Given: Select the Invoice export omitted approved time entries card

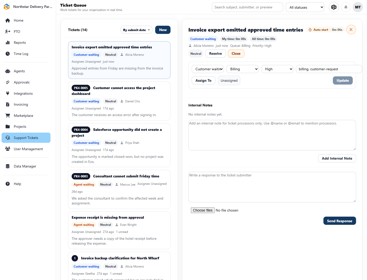Looking at the screenshot, I should pos(119,60).
